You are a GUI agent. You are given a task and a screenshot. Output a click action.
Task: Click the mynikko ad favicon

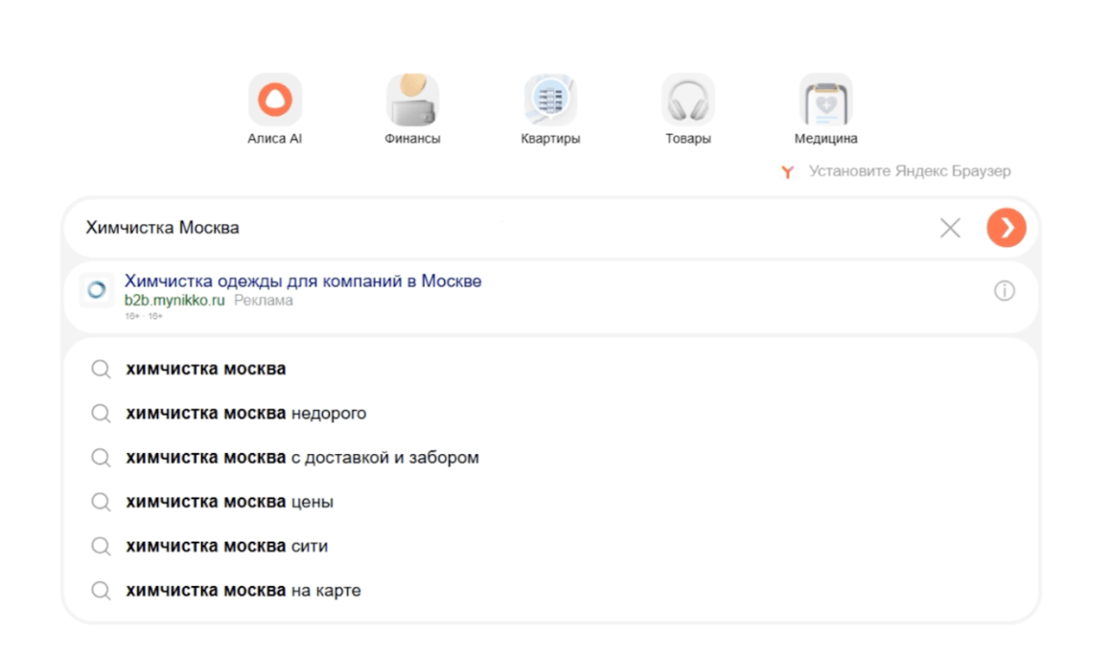coord(97,290)
